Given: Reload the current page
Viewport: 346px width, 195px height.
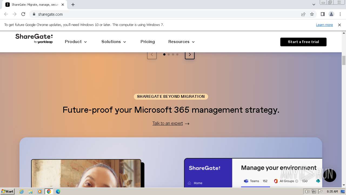Looking at the screenshot, I should pos(23,14).
